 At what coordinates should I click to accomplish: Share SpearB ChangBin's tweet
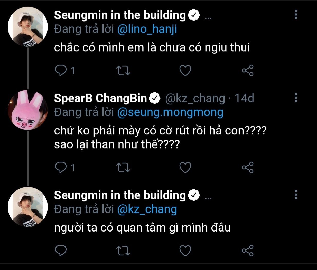pyautogui.click(x=248, y=168)
